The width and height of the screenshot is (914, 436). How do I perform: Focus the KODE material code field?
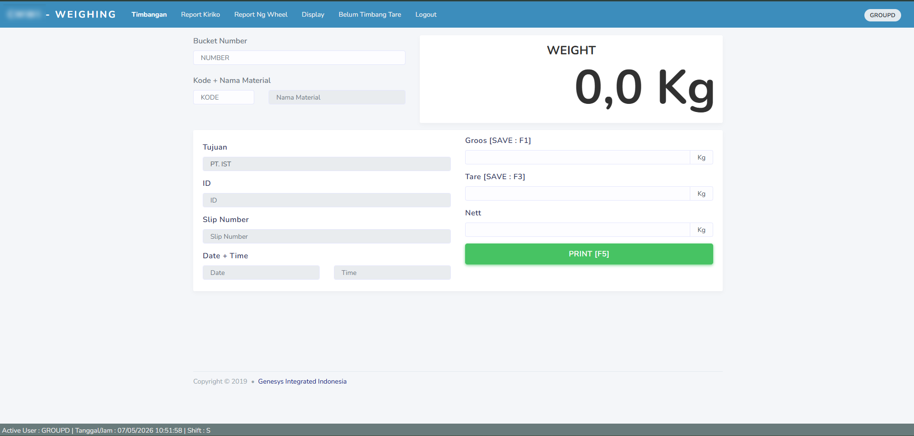(224, 97)
